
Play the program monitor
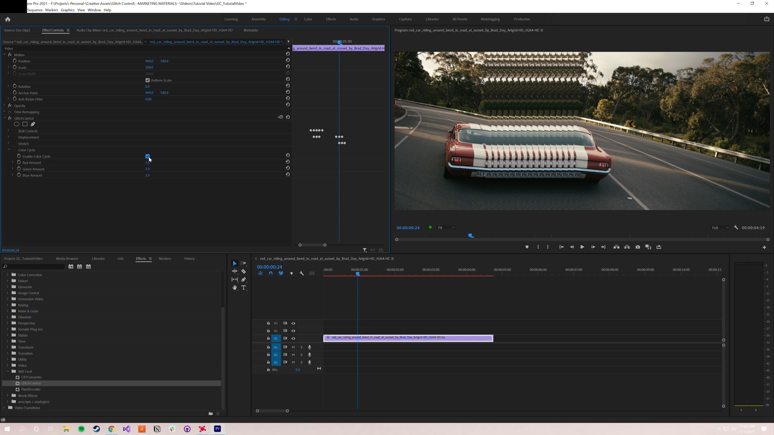click(582, 247)
